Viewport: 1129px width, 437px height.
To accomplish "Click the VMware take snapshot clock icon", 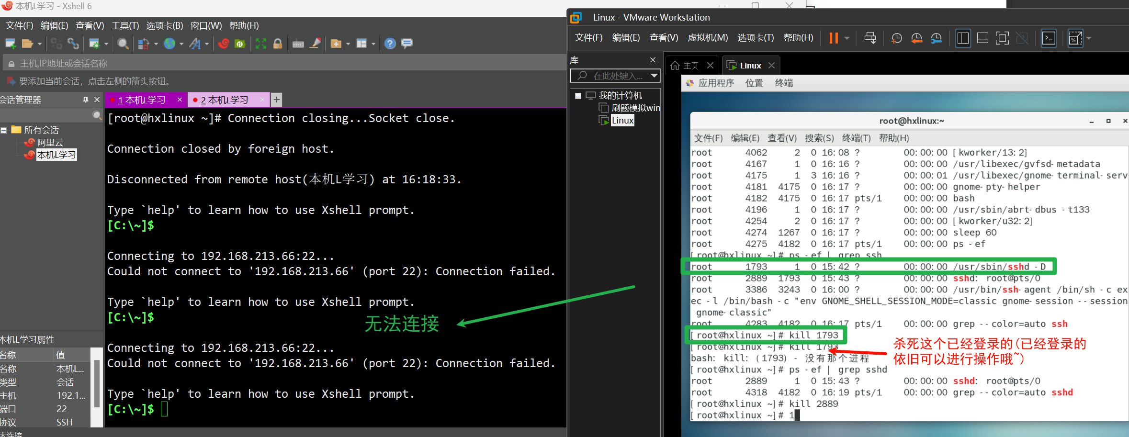I will coord(896,38).
